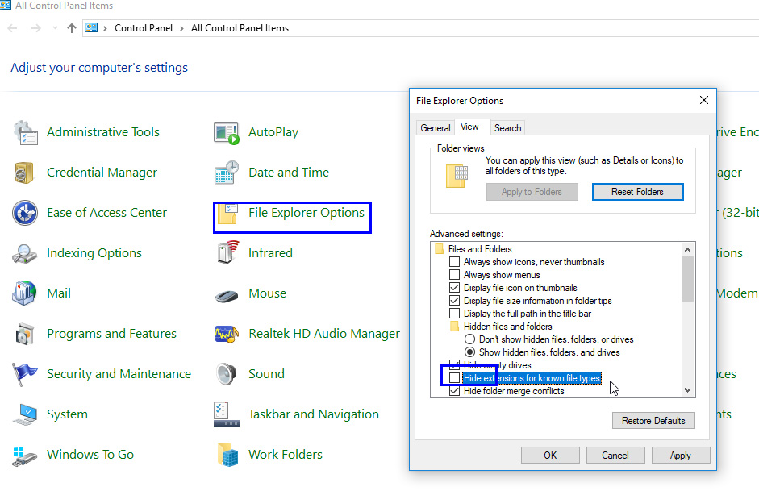This screenshot has width=759, height=491.
Task: Open Ease of Access Center icon
Action: 25,213
